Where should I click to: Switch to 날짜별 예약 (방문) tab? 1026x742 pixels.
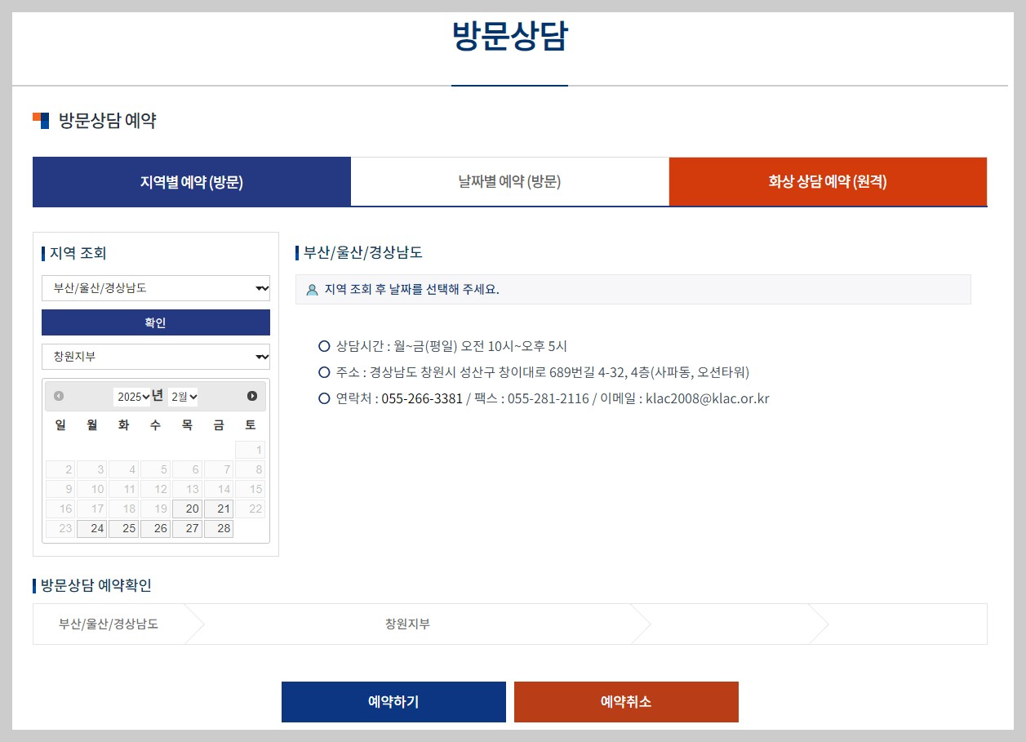(510, 182)
